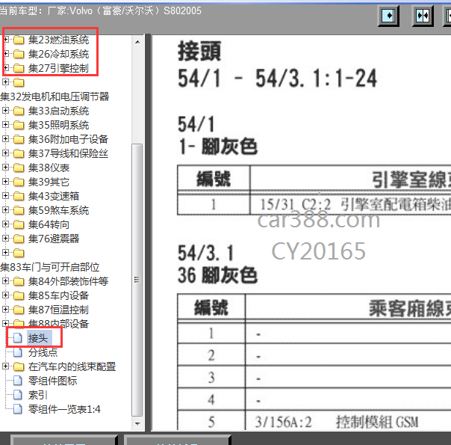Expand the 集33启动系统 node
Screen dimensions: 451x445
(x=5, y=110)
